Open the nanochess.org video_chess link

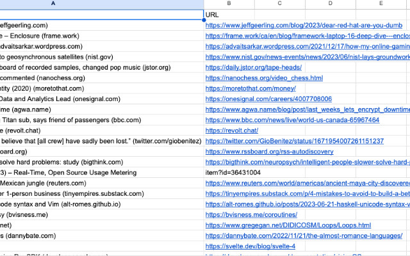pos(264,78)
